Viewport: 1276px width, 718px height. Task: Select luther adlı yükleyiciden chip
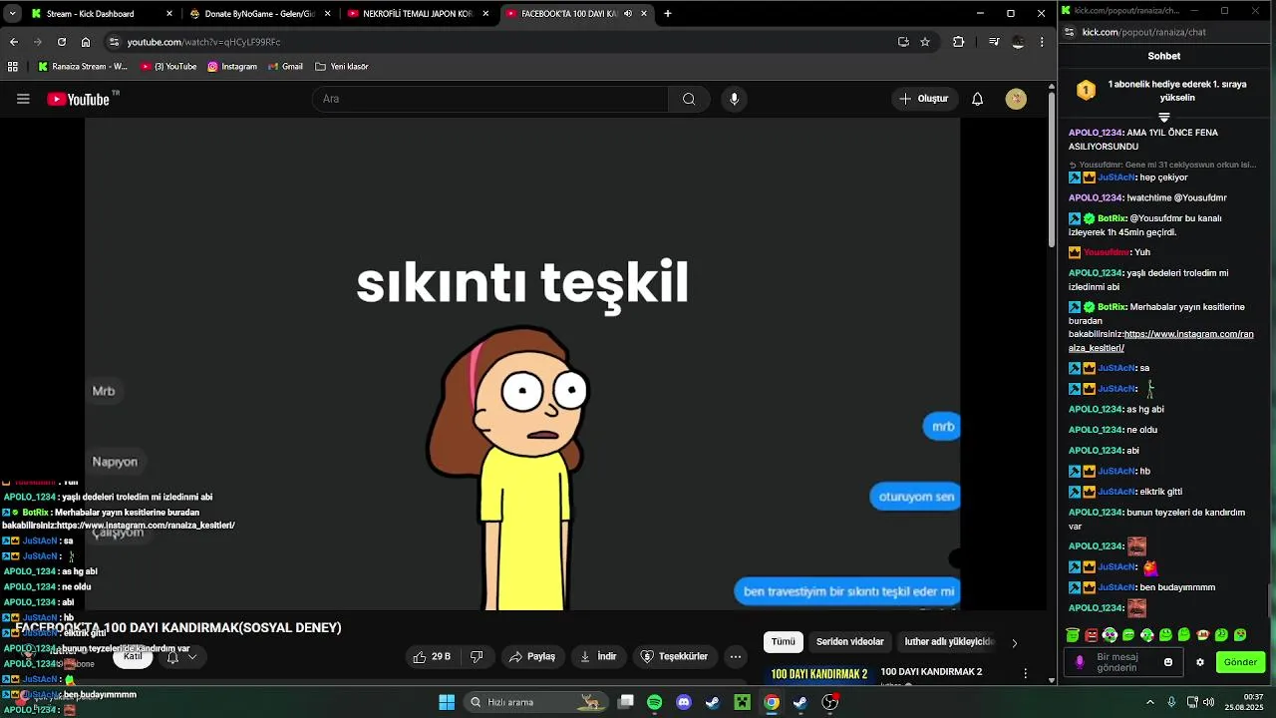[x=949, y=642]
